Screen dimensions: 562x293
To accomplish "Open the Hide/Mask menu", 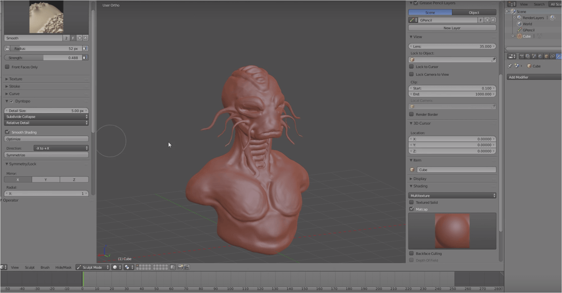I will 63,267.
